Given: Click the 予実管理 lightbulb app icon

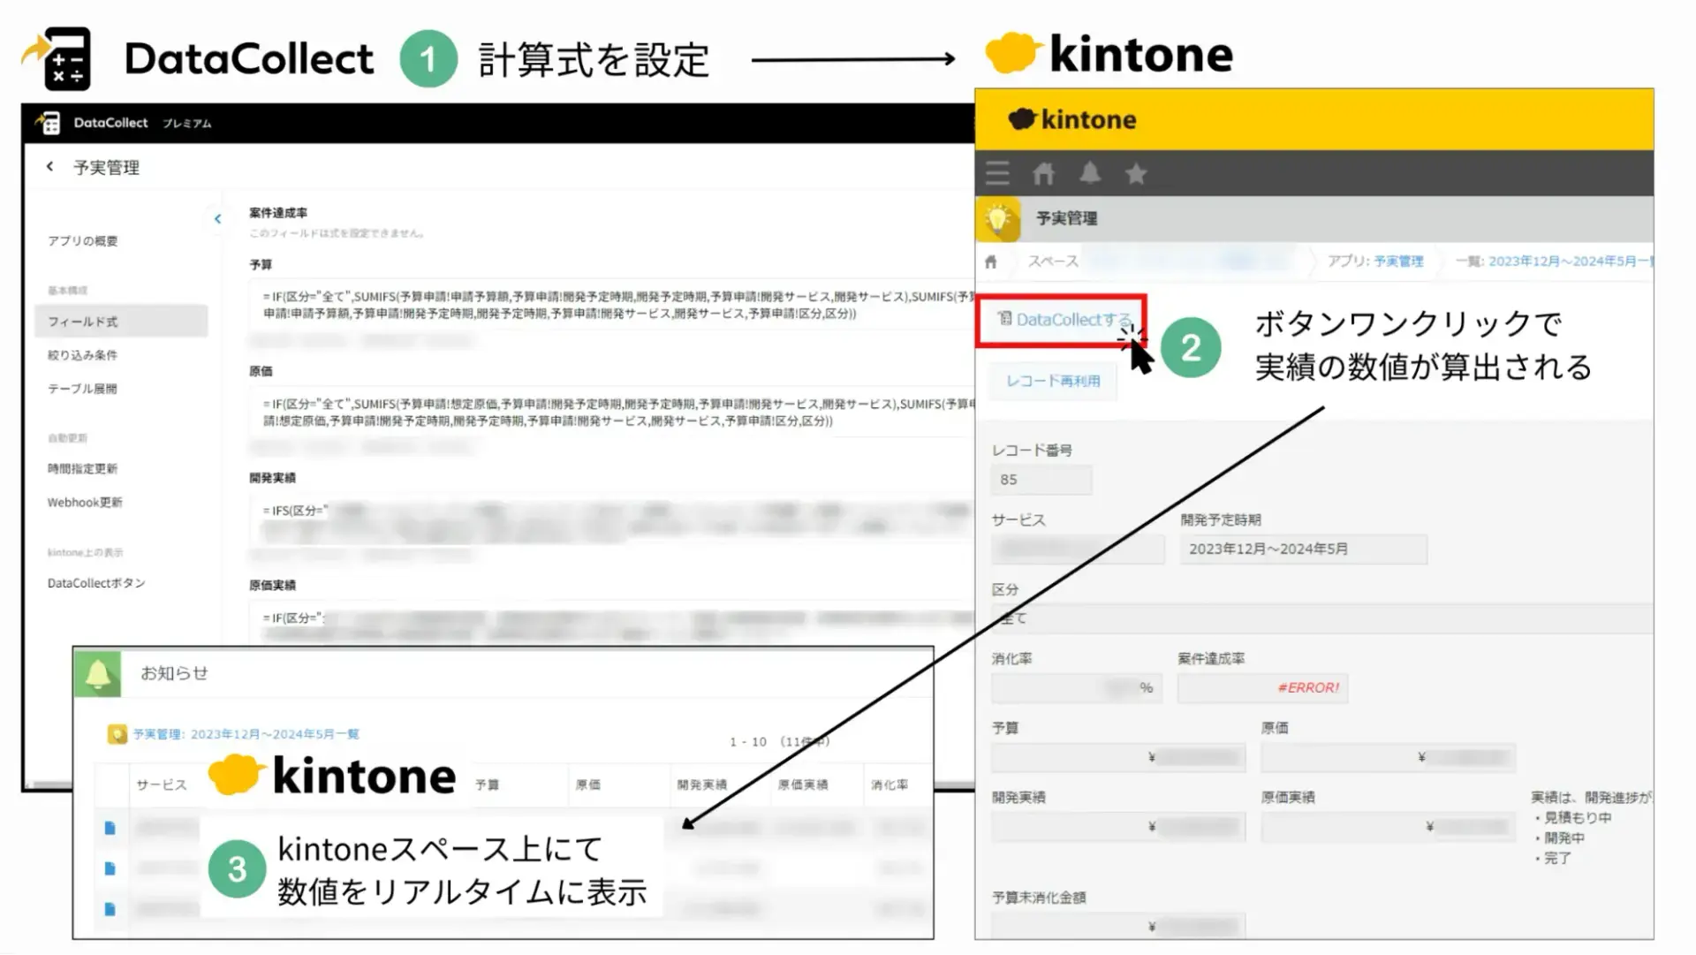Looking at the screenshot, I should 998,219.
